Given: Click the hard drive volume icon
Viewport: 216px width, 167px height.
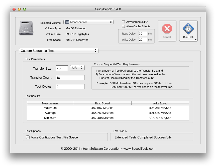Looking at the screenshot, I should 26,28.
